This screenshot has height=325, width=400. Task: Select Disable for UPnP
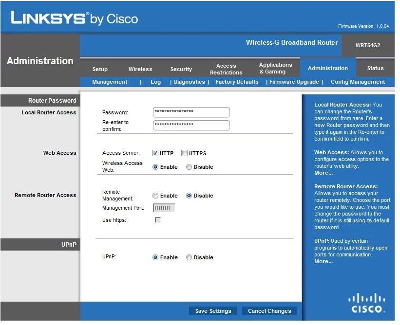pos(189,257)
